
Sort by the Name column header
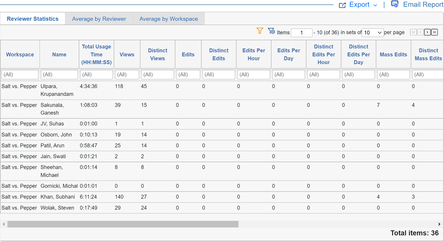click(x=59, y=55)
